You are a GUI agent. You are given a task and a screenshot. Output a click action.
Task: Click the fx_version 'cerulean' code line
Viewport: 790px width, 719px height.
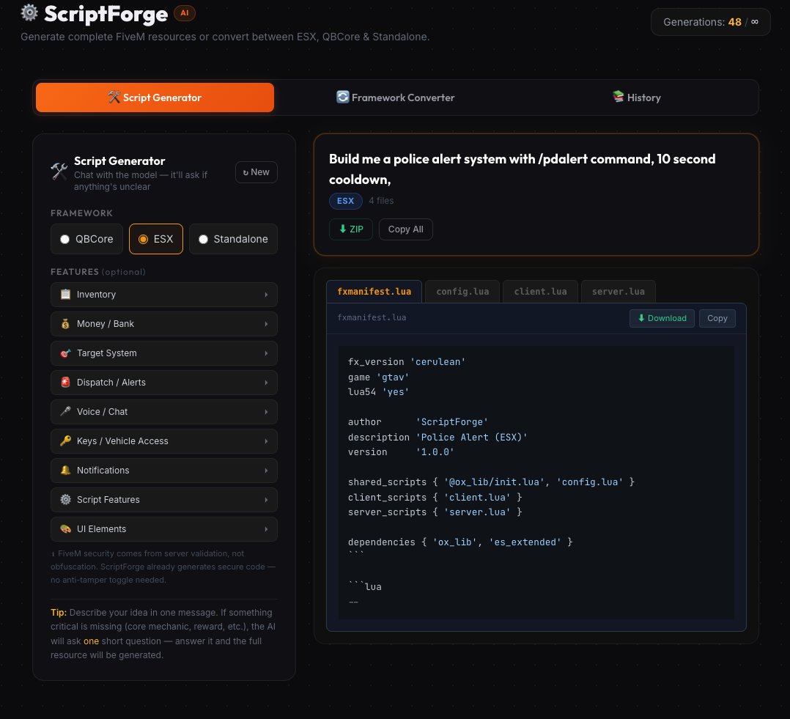point(407,362)
